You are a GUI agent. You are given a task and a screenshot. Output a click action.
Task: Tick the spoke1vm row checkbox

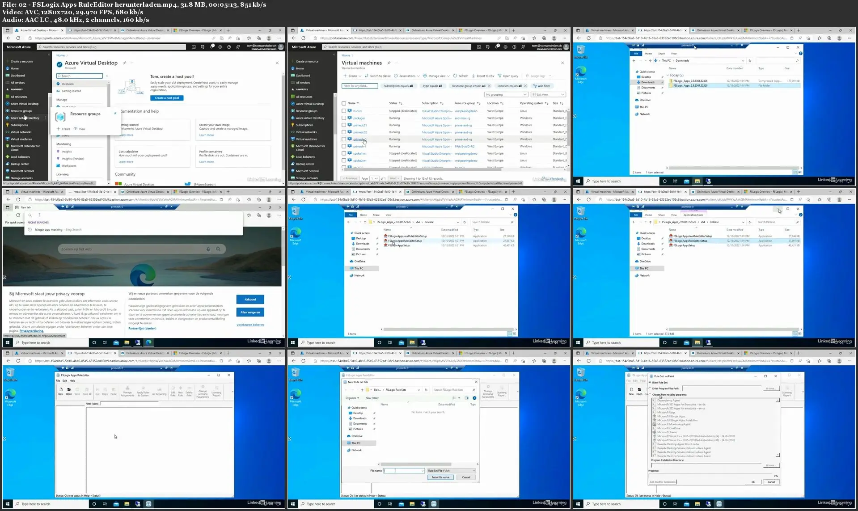click(x=344, y=153)
